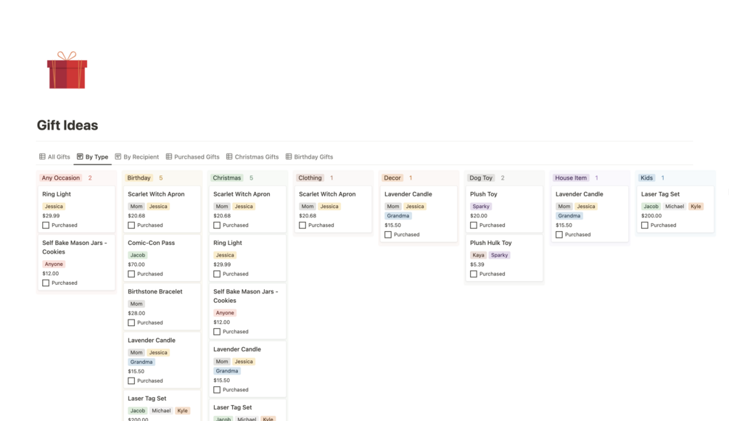The width and height of the screenshot is (729, 421).
Task: Click the red gift box page icon
Action: pos(67,70)
